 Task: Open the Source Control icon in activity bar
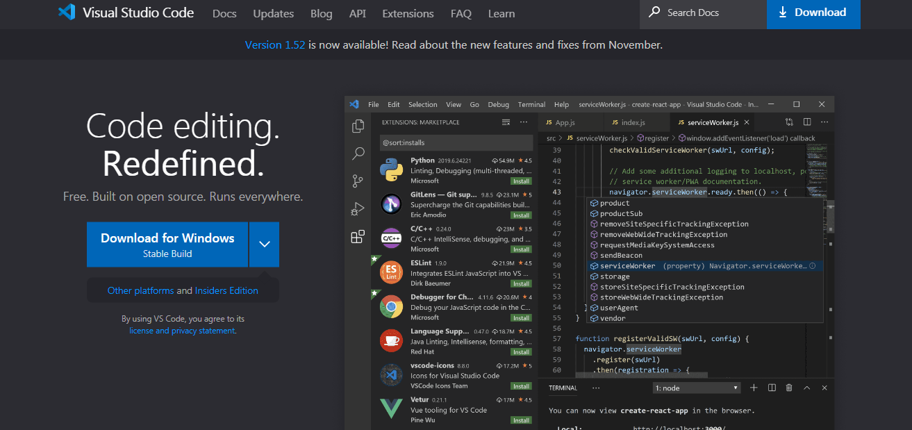click(x=358, y=181)
